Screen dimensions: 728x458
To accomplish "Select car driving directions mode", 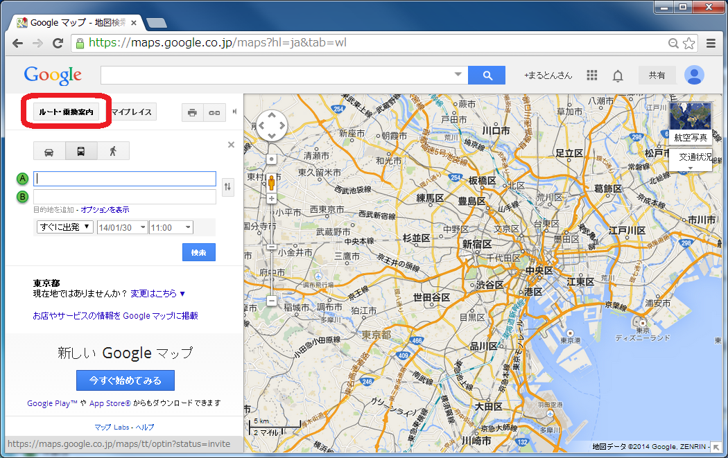I will [x=49, y=151].
